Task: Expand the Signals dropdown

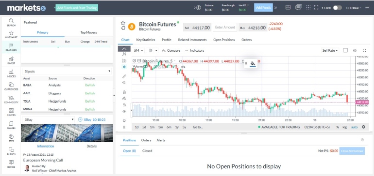Action: click(x=67, y=71)
